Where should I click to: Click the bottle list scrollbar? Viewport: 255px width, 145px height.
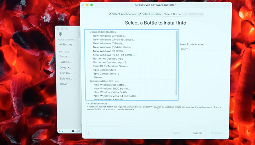(x=177, y=63)
